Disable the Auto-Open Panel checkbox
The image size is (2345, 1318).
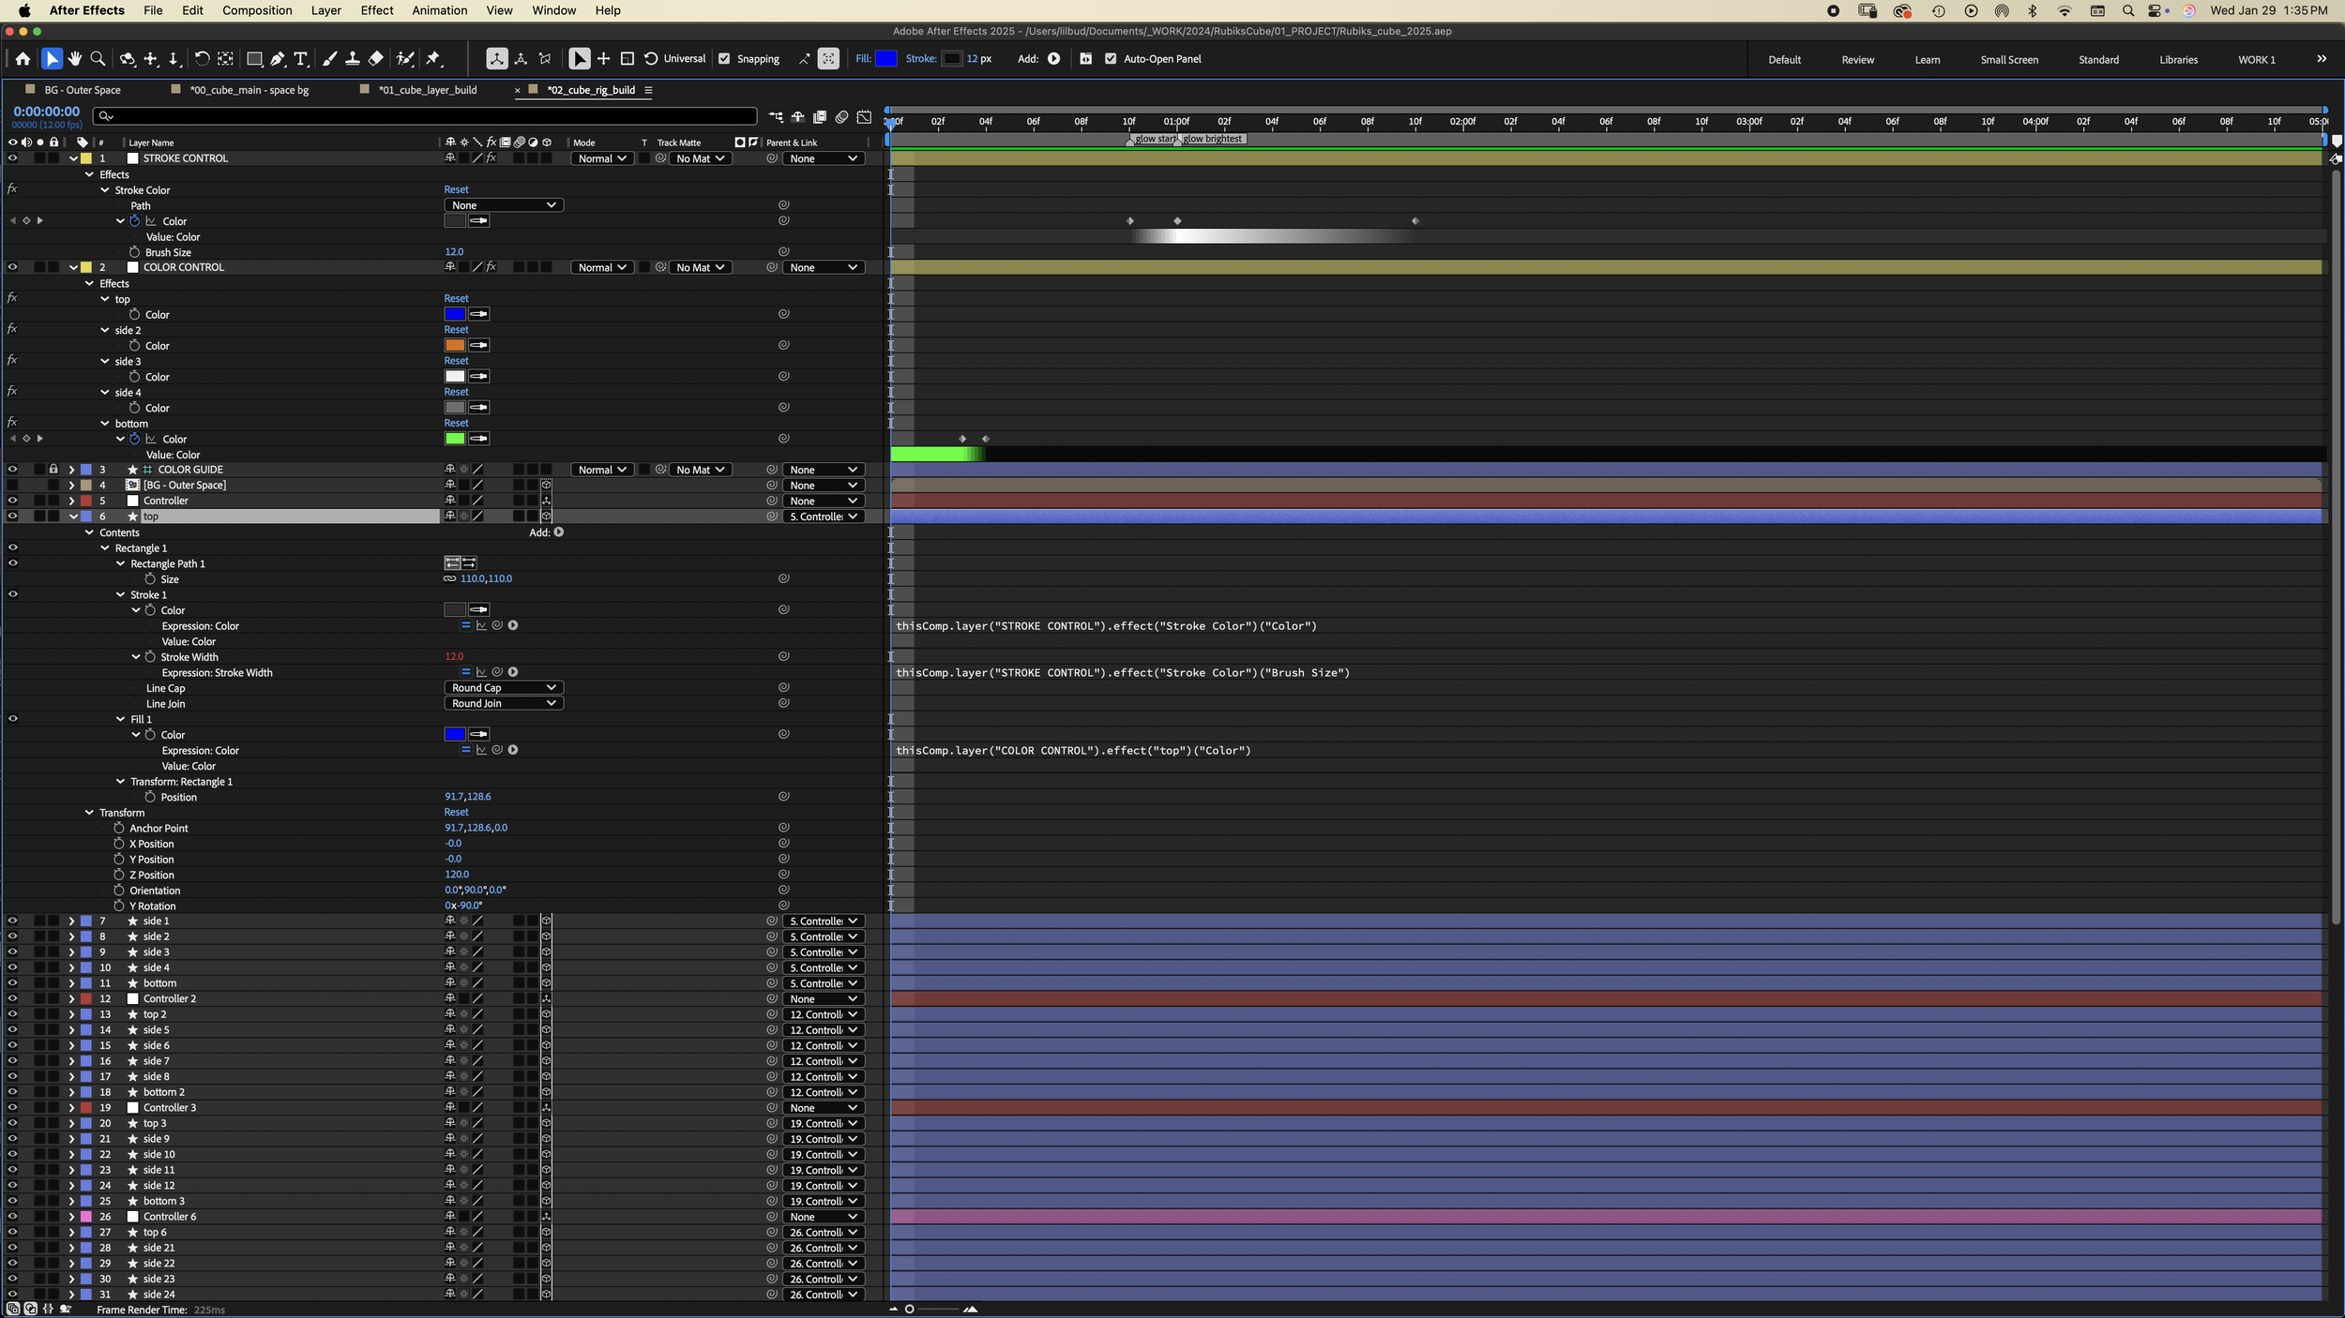[x=1111, y=59]
